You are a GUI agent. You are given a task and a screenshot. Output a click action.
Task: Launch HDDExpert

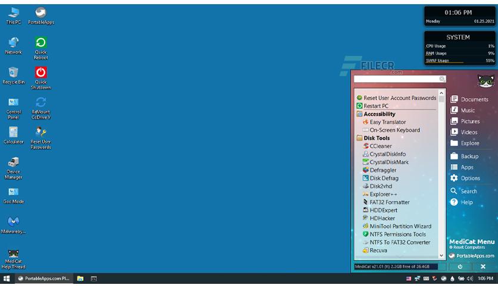tap(380, 210)
